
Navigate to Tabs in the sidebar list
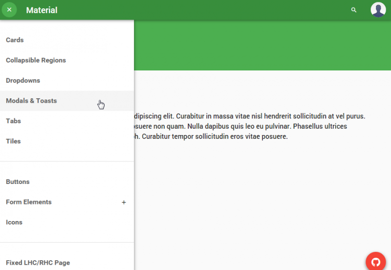pos(13,121)
